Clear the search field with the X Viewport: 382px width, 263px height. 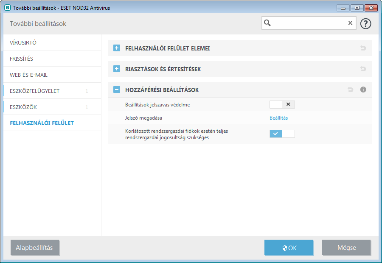click(x=350, y=23)
